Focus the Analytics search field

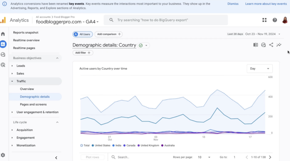pos(166,20)
